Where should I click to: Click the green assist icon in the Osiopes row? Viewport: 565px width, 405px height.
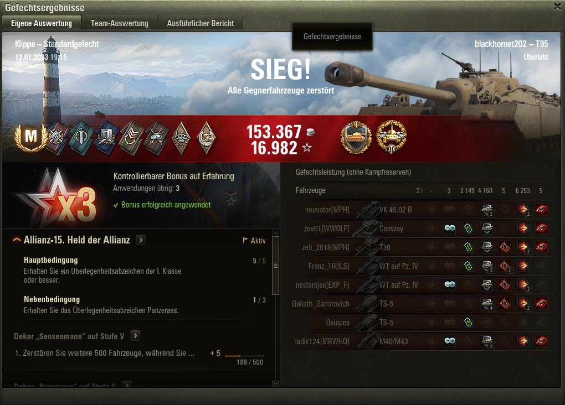(x=468, y=322)
